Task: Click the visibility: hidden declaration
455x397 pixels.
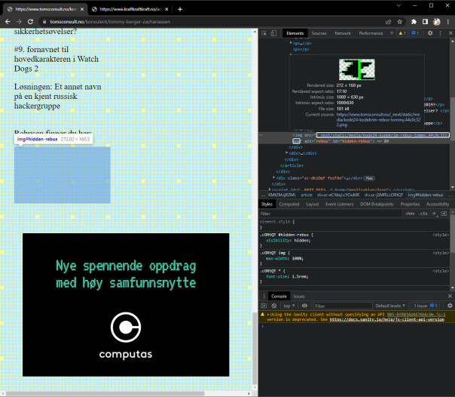Action: pyautogui.click(x=288, y=240)
